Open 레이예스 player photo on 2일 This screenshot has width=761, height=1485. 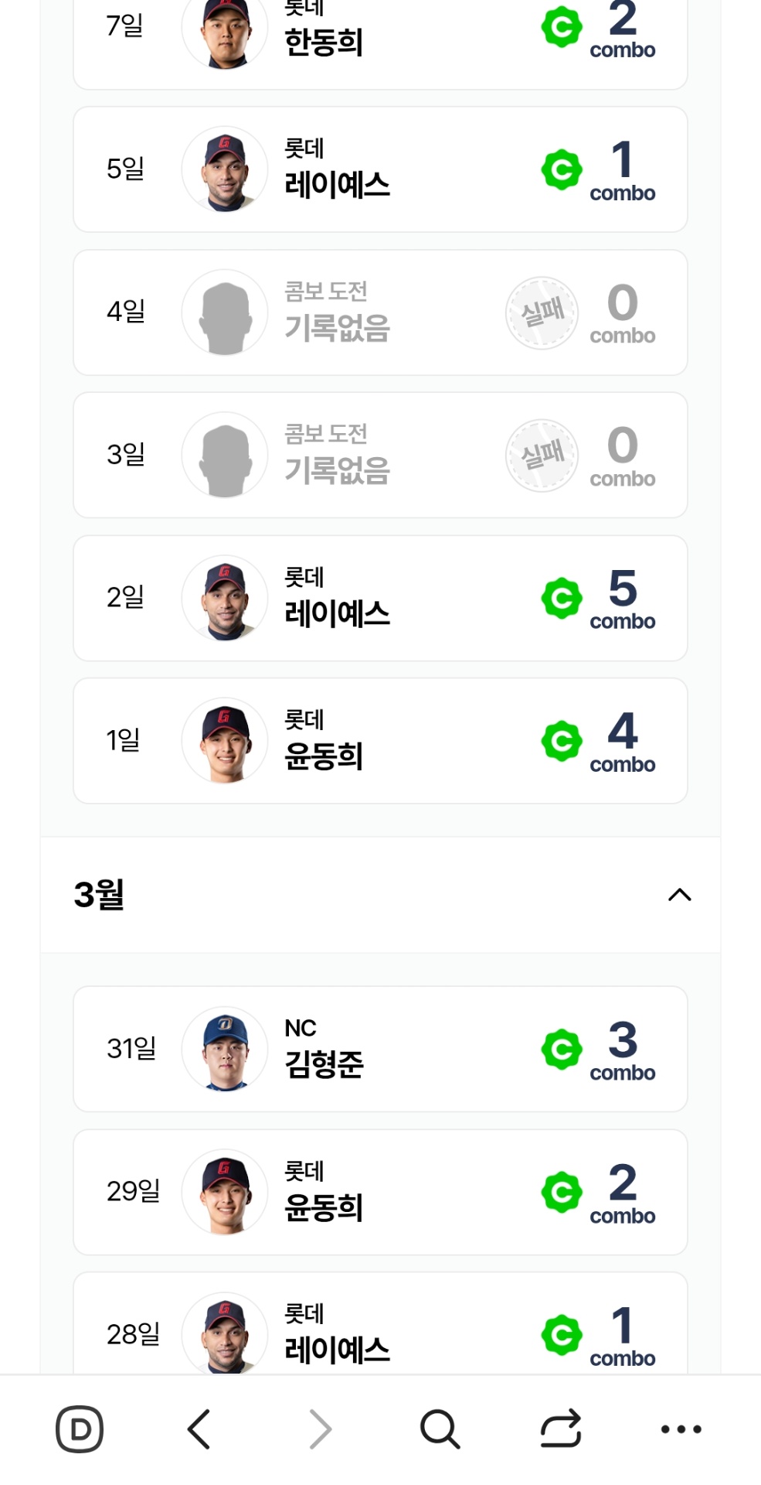pyautogui.click(x=225, y=598)
